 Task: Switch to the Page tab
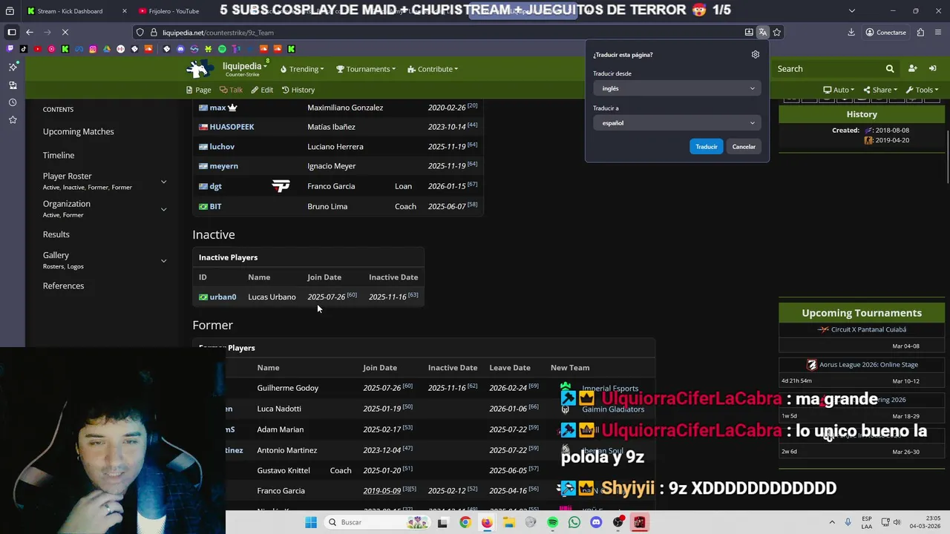pos(198,90)
